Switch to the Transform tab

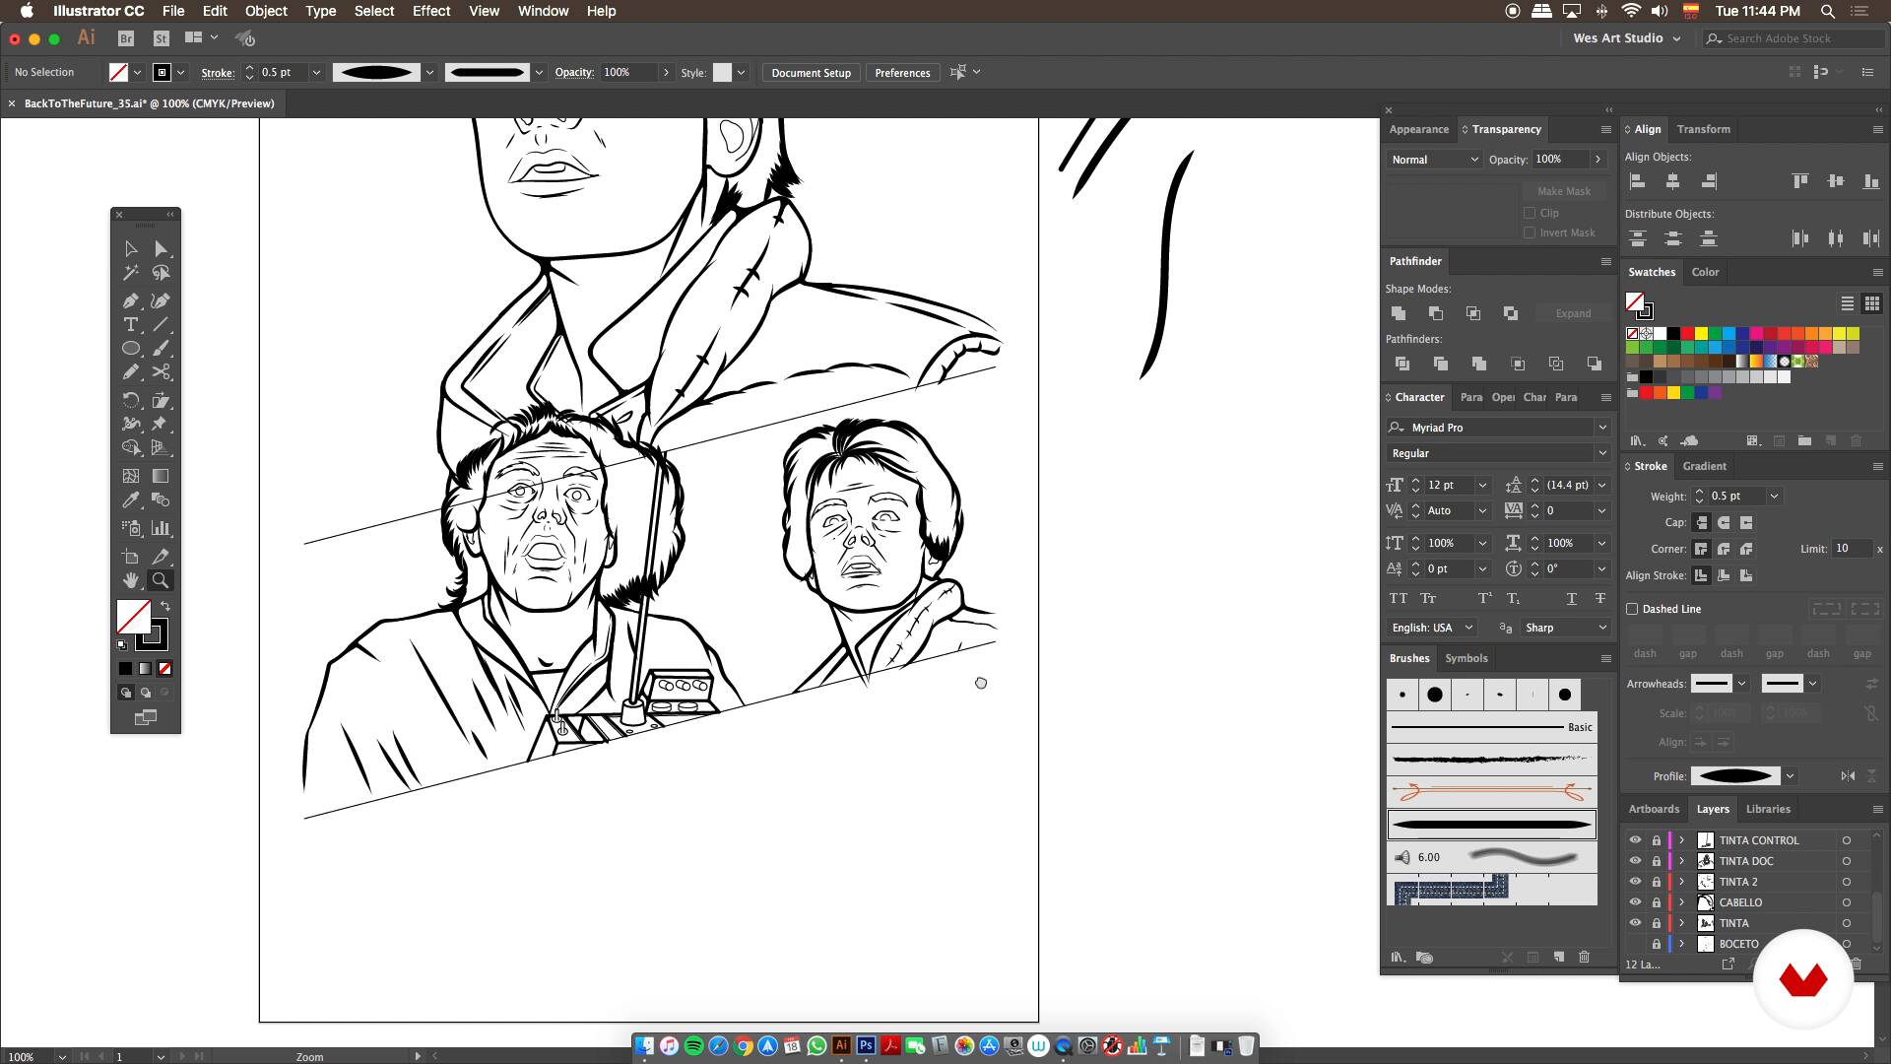pos(1704,129)
